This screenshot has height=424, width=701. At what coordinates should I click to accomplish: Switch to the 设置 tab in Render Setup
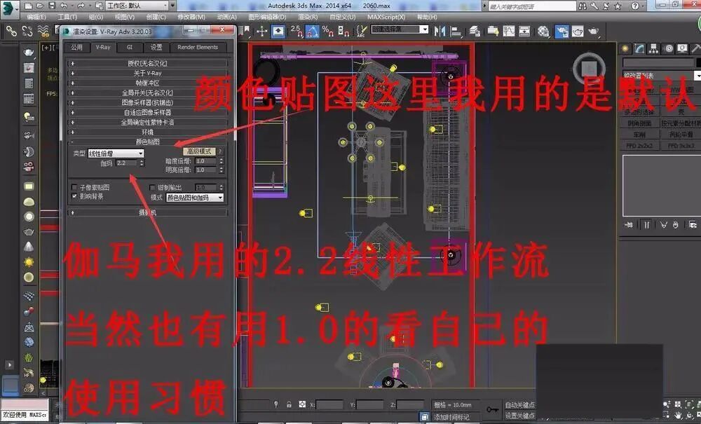pos(156,47)
